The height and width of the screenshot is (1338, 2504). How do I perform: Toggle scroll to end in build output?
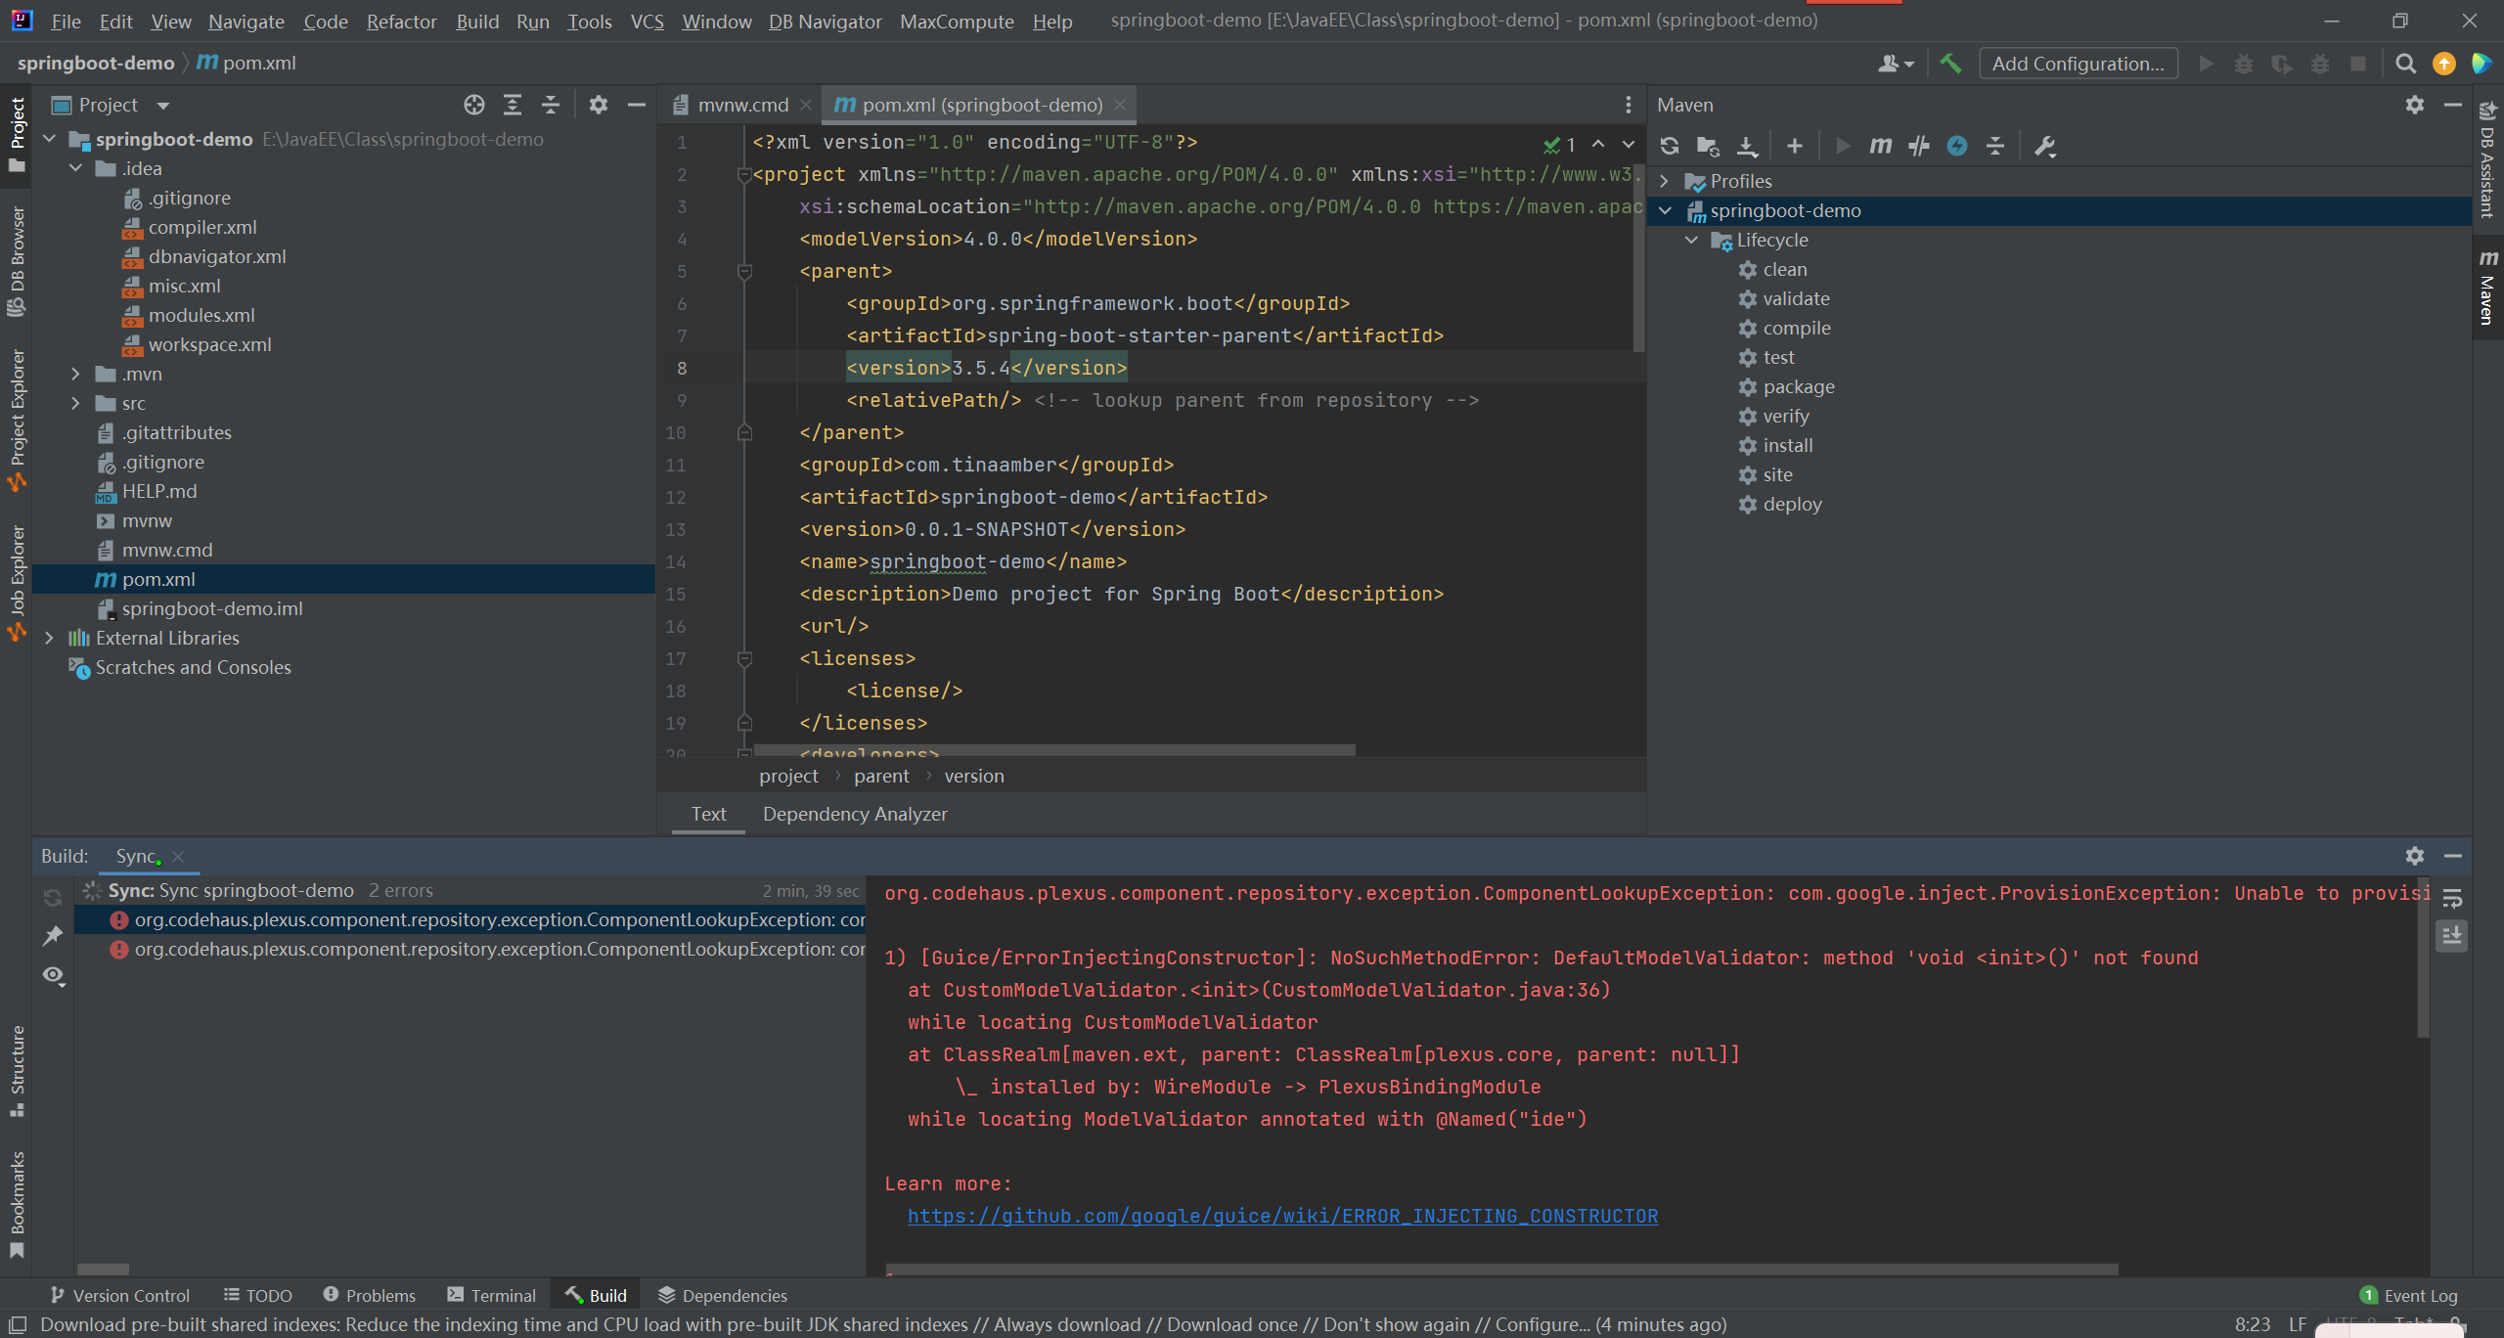[x=2452, y=936]
